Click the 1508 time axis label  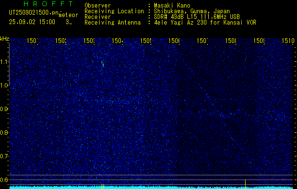coord(231,41)
